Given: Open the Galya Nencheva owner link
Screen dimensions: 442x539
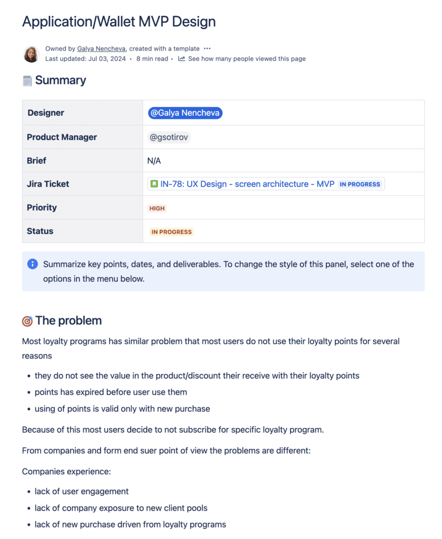Looking at the screenshot, I should (102, 48).
